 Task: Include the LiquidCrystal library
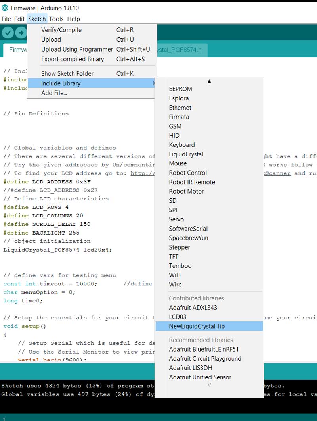[209, 154]
